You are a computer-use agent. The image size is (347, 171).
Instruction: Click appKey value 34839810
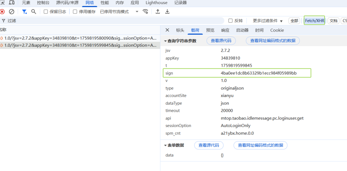tap(230, 58)
